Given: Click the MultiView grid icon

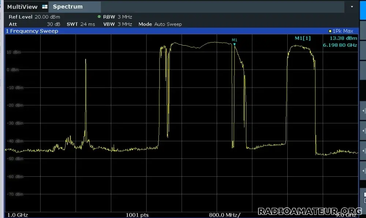Looking at the screenshot, I should pos(45,7).
